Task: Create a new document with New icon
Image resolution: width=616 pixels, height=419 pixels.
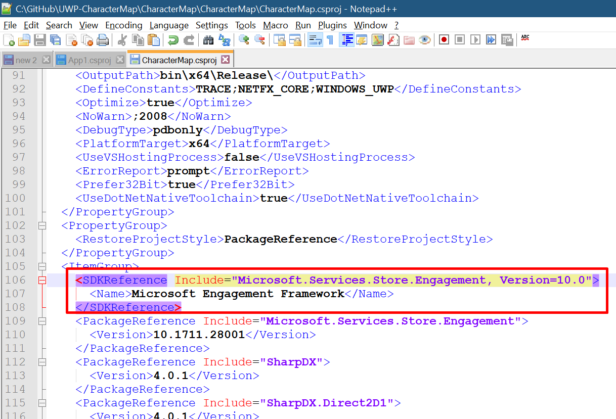Action: pyautogui.click(x=9, y=40)
